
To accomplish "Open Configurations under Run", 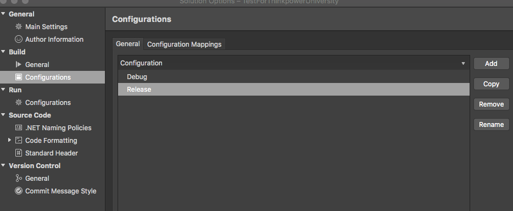I will 48,103.
